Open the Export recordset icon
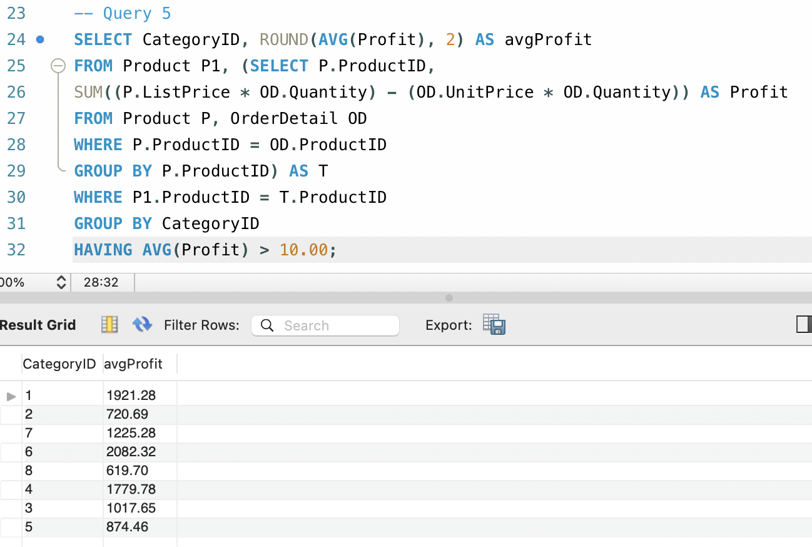812x547 pixels. 494,325
